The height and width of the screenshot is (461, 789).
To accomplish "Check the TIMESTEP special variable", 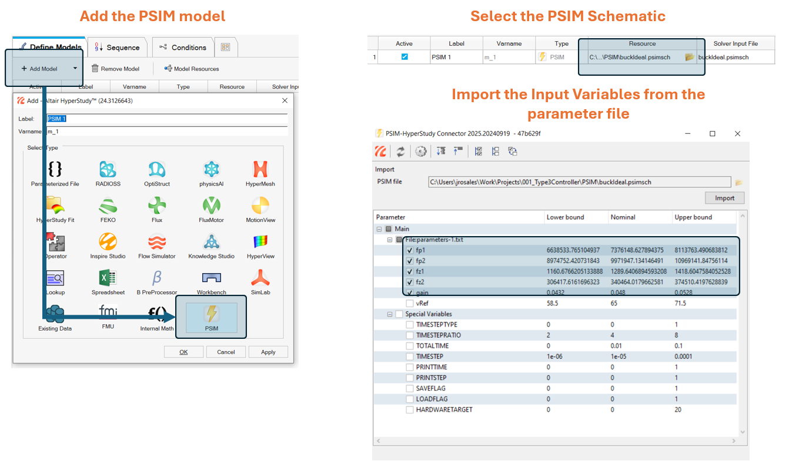I will coord(410,356).
